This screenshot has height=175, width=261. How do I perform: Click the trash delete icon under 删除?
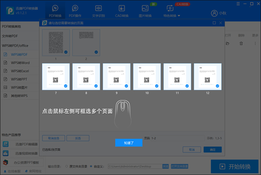(241, 44)
